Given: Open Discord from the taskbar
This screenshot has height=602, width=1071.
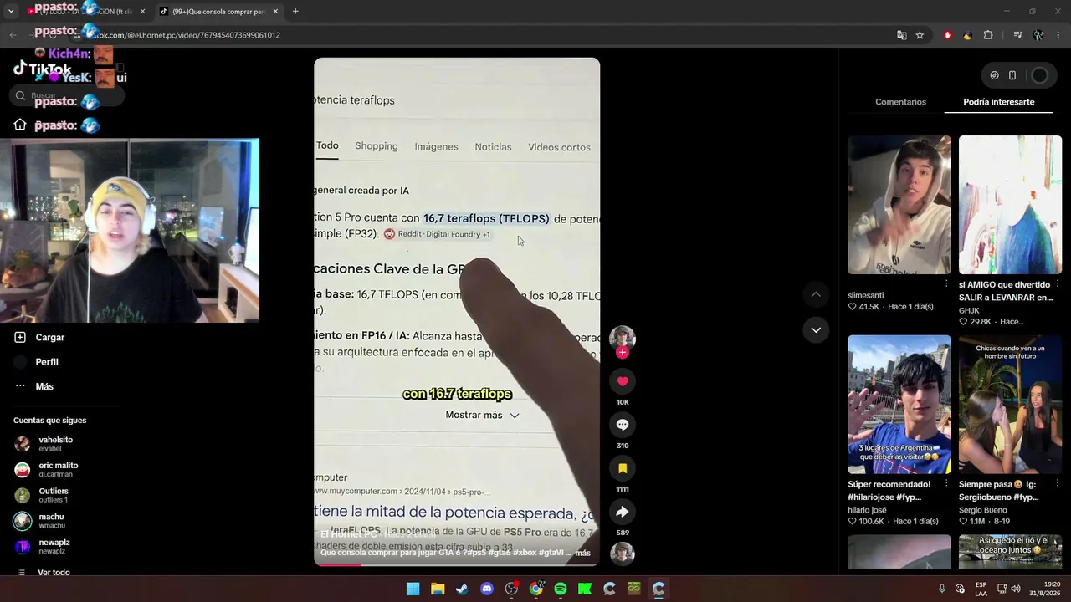Looking at the screenshot, I should click(487, 589).
